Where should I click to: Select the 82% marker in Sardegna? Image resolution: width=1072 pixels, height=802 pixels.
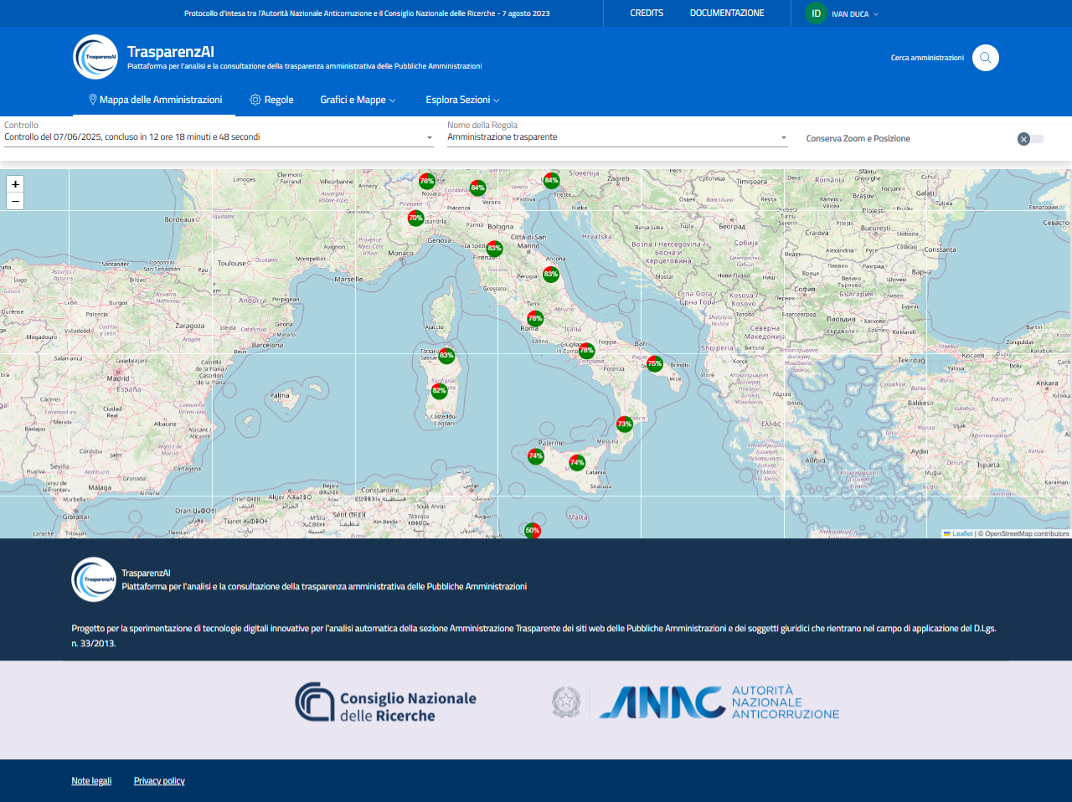pos(439,390)
